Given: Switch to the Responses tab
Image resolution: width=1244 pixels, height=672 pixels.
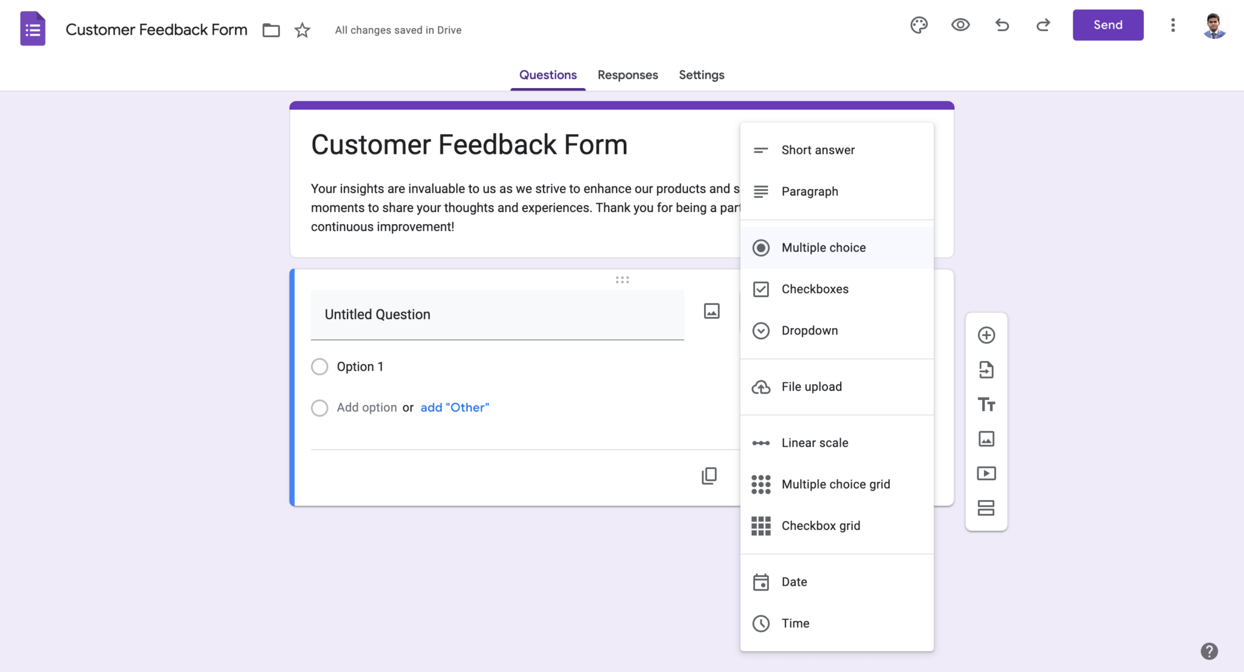Looking at the screenshot, I should [x=627, y=75].
